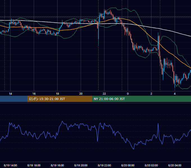Click the 14 hour axis label
The image size is (191, 168).
10,94
